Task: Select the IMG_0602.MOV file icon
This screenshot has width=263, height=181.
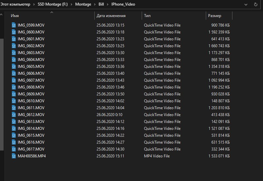Action: click(x=14, y=46)
